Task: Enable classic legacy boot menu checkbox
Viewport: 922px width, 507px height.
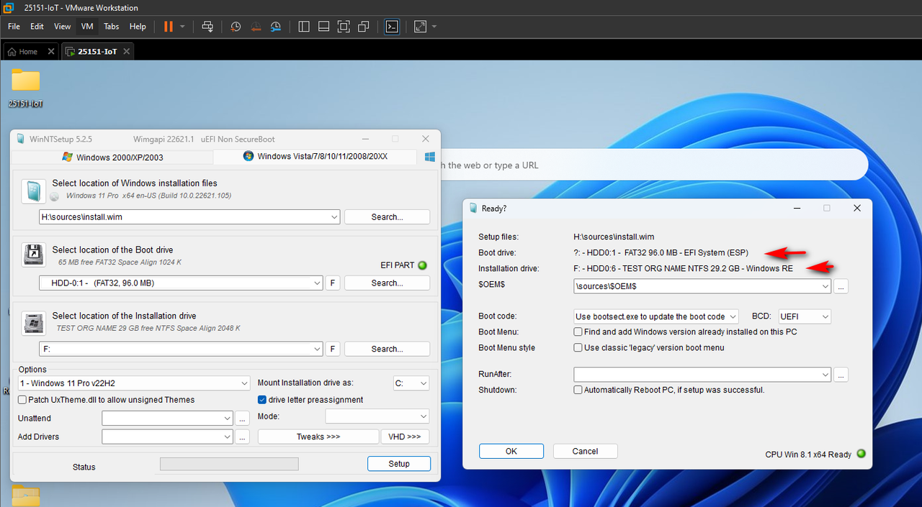Action: [578, 348]
